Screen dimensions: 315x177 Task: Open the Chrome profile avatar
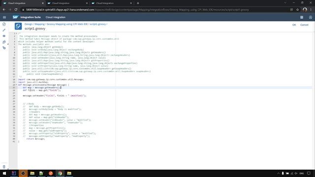point(305,10)
